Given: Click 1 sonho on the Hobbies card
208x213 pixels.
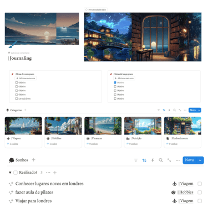Looking at the screenshot, I should point(53,144).
